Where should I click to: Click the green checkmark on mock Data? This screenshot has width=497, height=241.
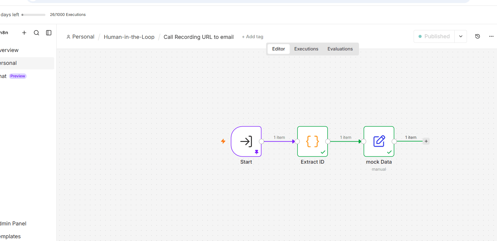tap(389, 152)
